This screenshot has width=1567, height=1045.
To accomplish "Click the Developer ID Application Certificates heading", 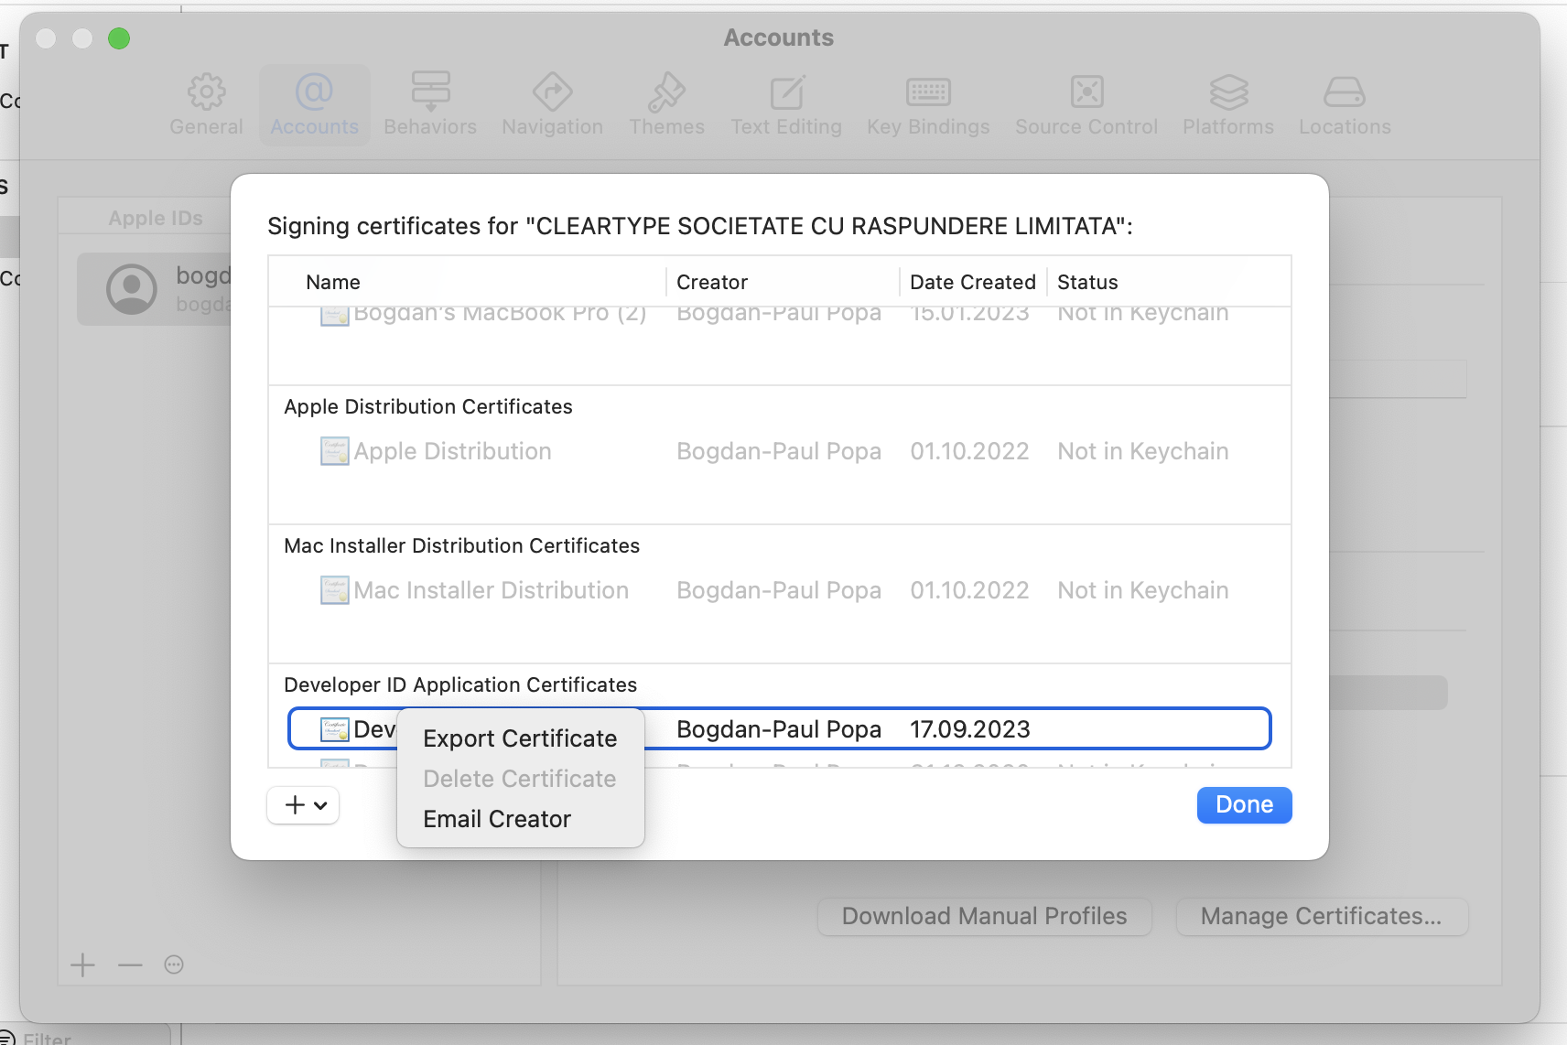I will [x=460, y=684].
